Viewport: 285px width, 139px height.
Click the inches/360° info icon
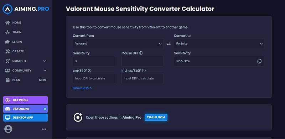[144, 71]
